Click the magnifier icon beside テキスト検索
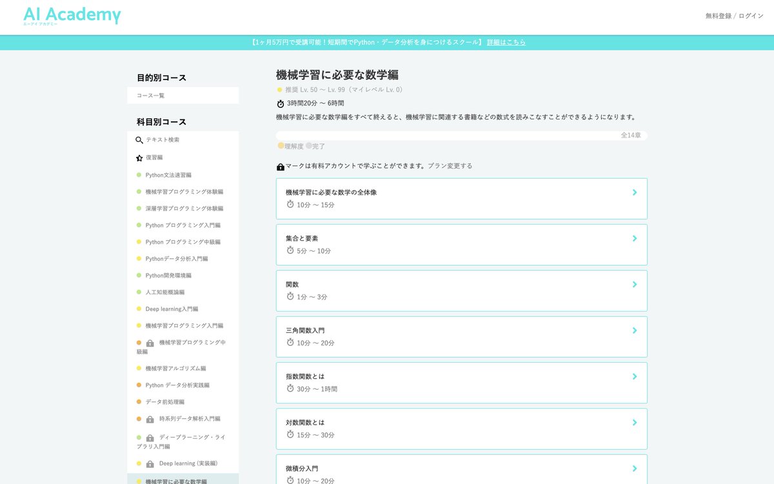Viewport: 774px width, 484px height. [x=139, y=140]
